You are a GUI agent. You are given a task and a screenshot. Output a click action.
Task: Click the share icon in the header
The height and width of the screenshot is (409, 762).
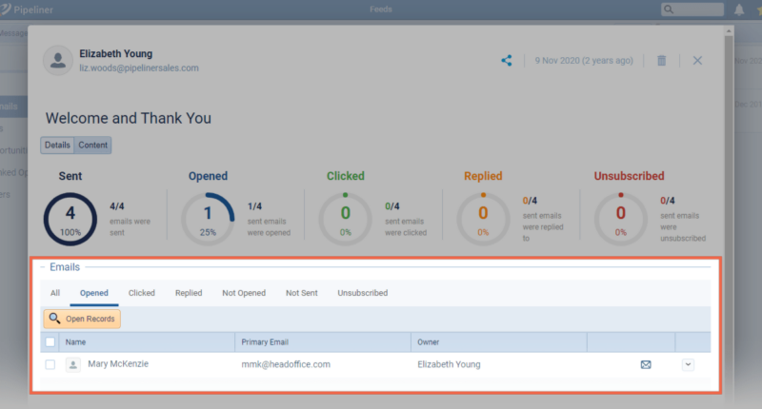[507, 61]
